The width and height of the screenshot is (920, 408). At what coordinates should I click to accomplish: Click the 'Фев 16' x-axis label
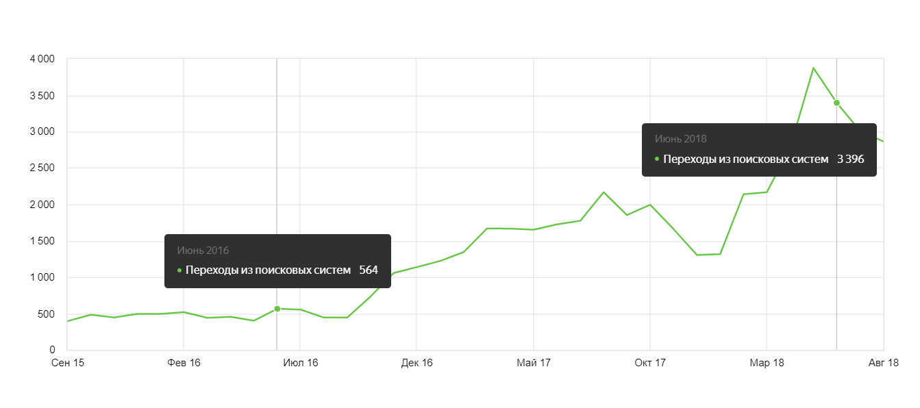point(184,363)
